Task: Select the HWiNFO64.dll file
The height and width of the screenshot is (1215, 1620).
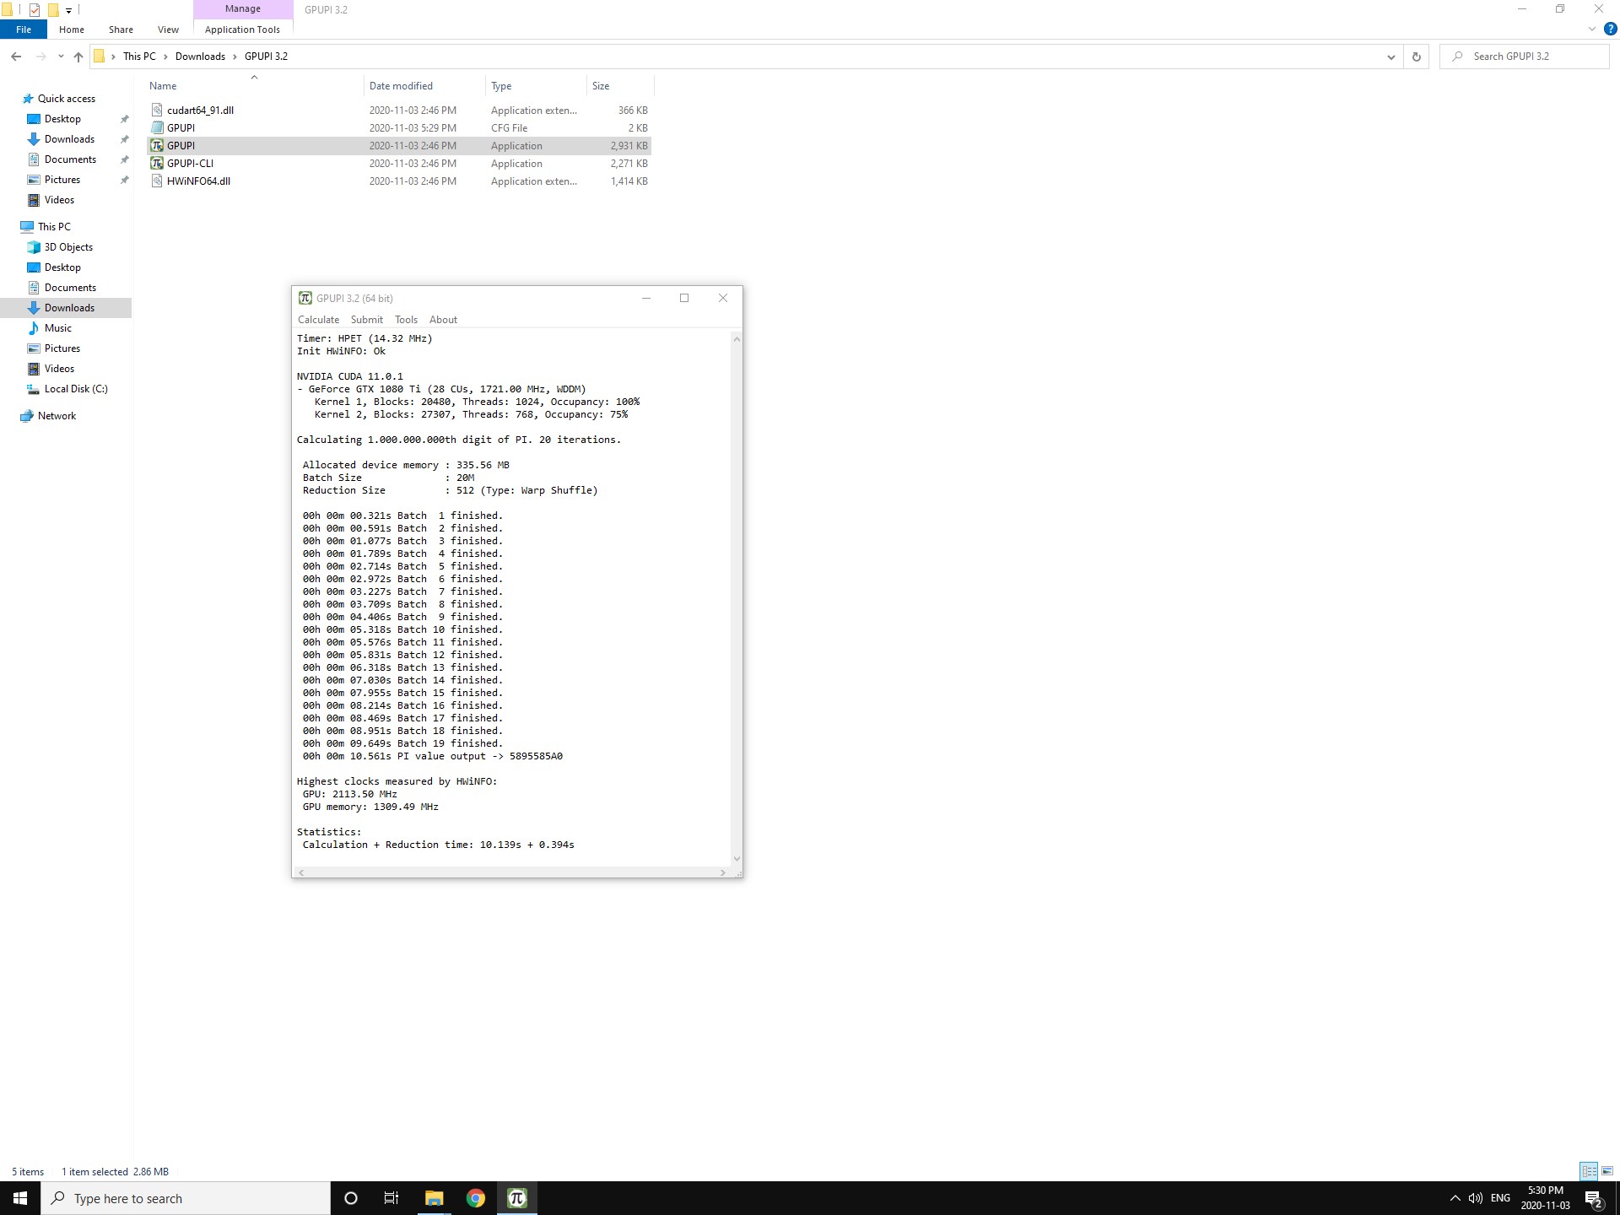Action: [x=398, y=181]
